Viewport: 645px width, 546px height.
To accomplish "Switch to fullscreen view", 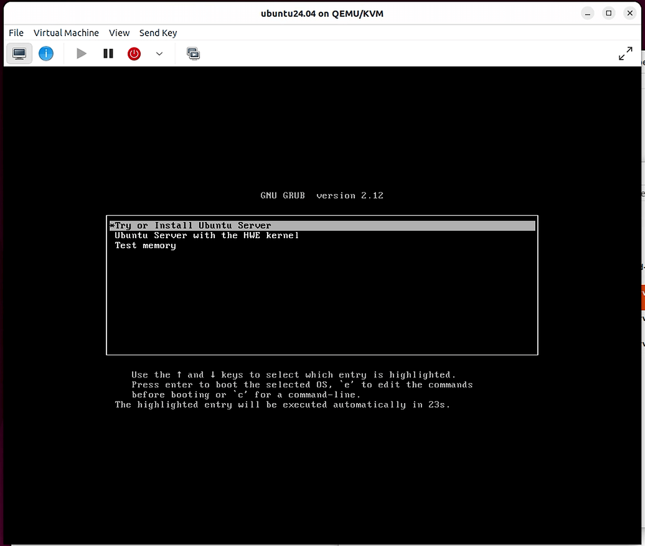I will (x=625, y=53).
